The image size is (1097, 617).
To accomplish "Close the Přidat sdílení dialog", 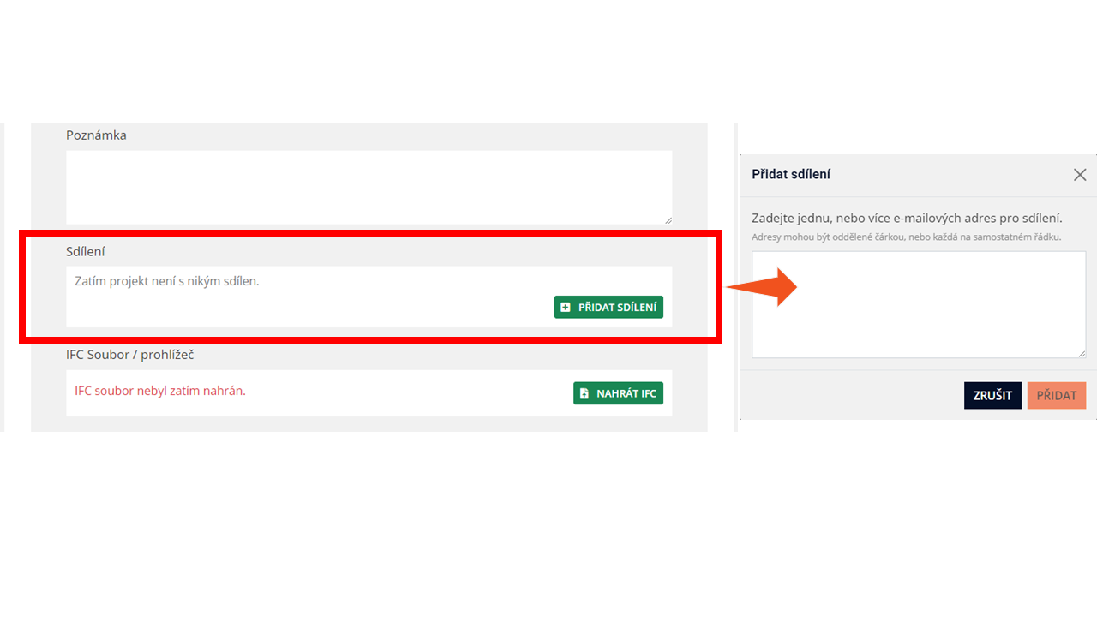I will (x=1080, y=175).
